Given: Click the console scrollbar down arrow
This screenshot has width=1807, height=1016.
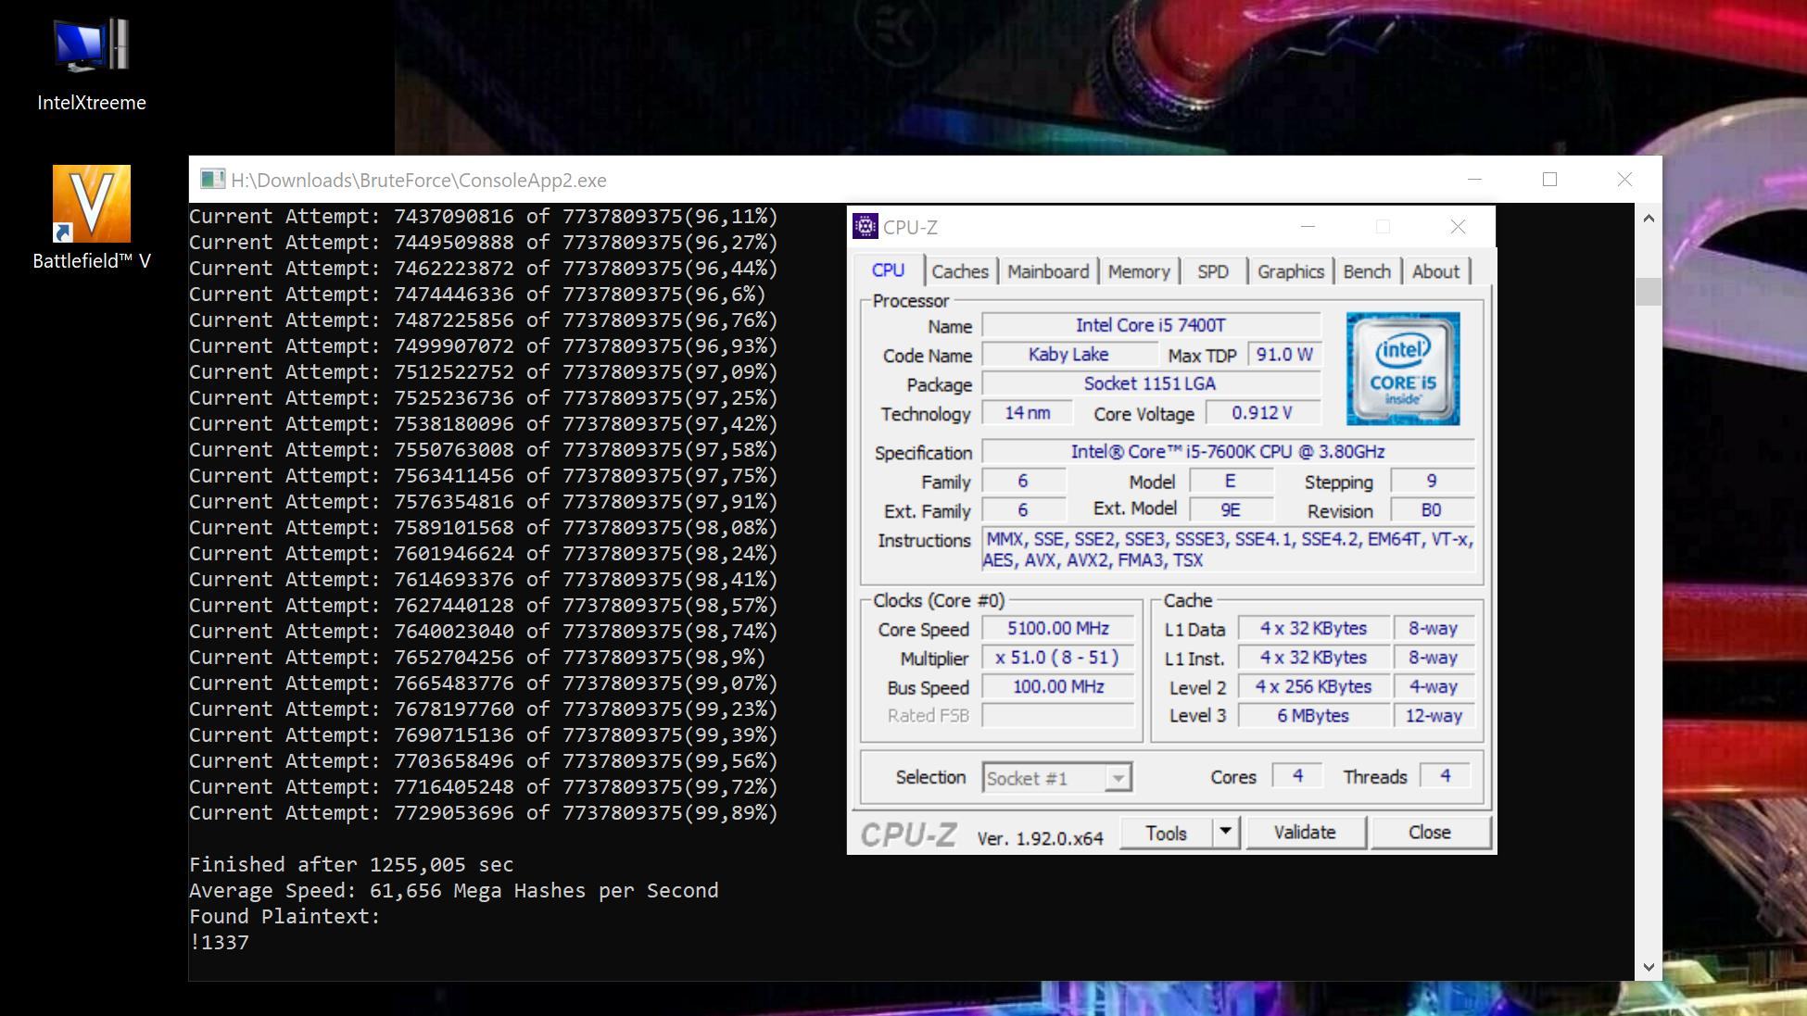Looking at the screenshot, I should pyautogui.click(x=1648, y=967).
